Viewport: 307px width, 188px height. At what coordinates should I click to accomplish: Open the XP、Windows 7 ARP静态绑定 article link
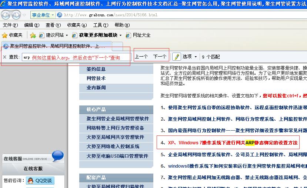232,142
